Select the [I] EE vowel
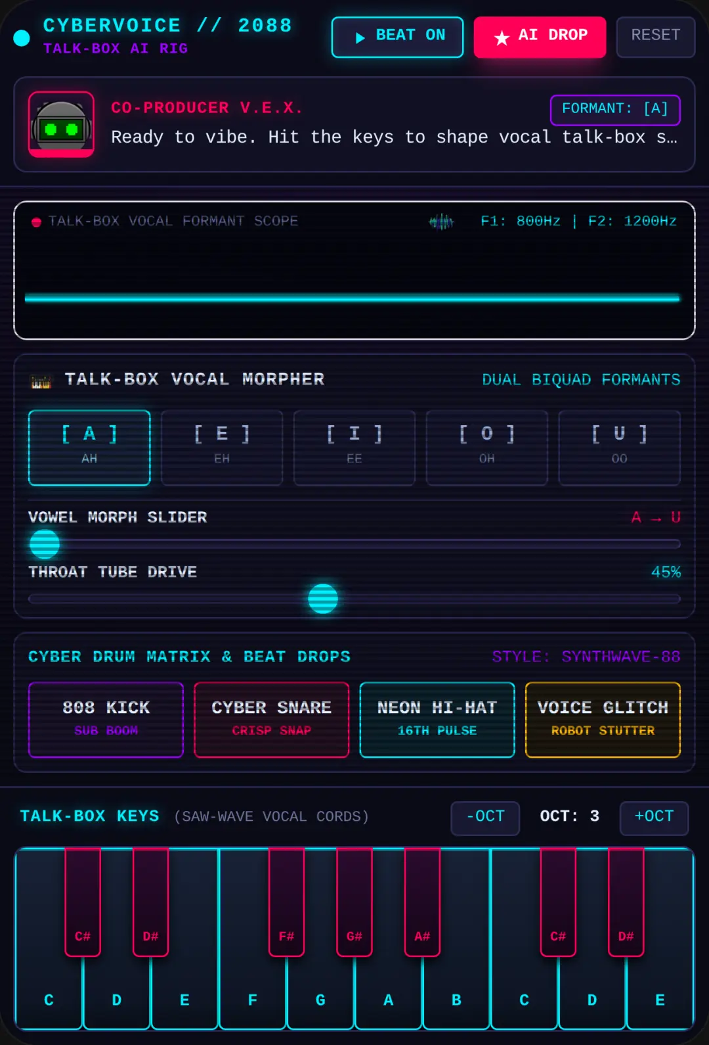This screenshot has height=1045, width=709. coord(354,448)
